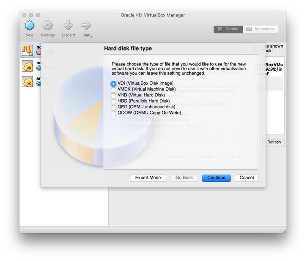Click the Start arrow icon
Image resolution: width=306 pixels, height=261 pixels.
86,25
